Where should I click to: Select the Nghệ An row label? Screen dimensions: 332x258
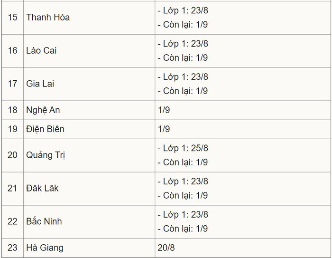coord(43,110)
